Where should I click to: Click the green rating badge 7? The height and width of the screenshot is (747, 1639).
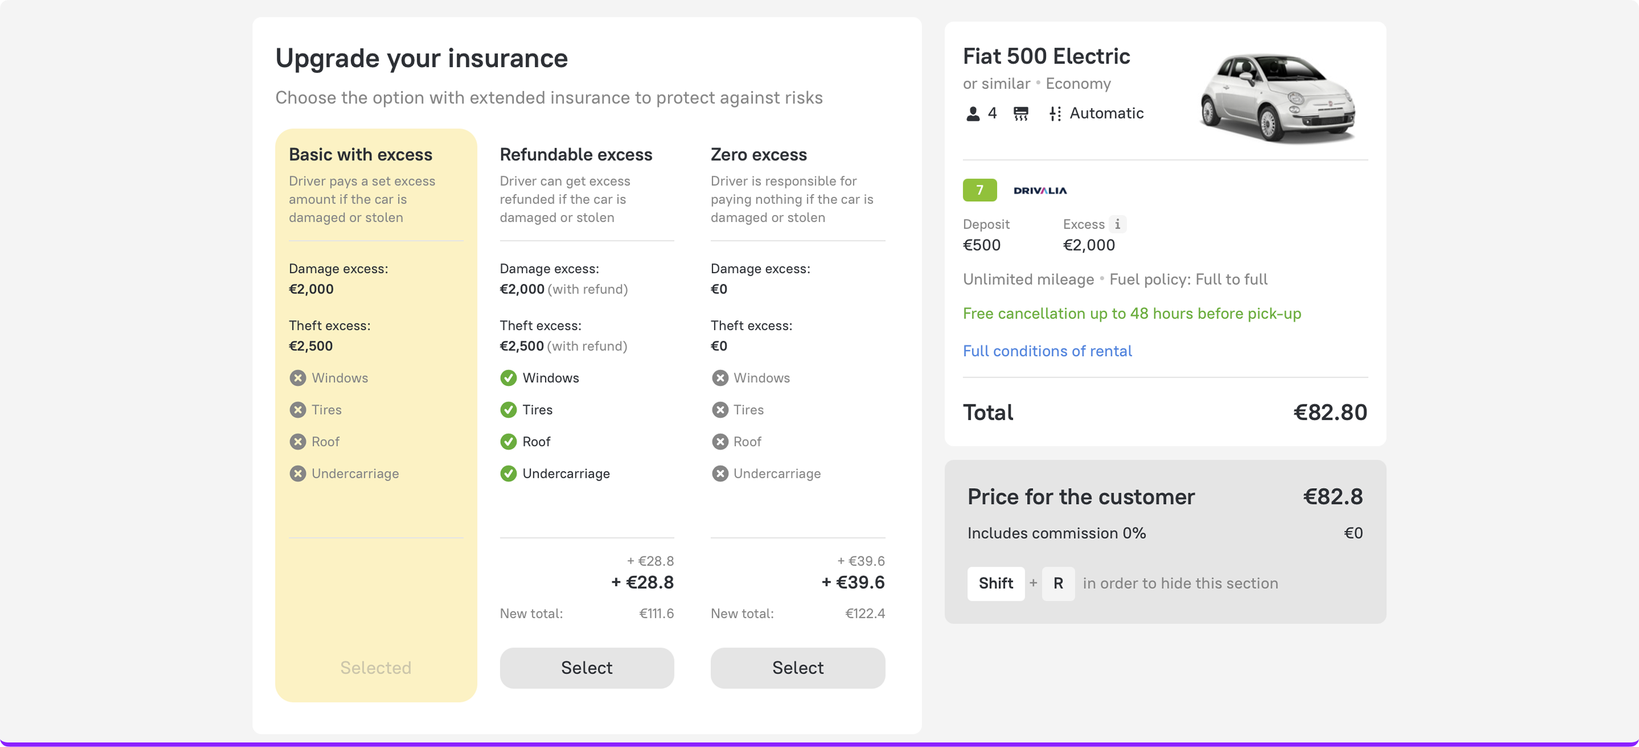click(x=979, y=190)
